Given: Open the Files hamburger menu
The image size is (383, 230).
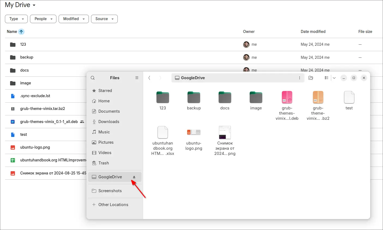Looking at the screenshot, I should pos(137,78).
